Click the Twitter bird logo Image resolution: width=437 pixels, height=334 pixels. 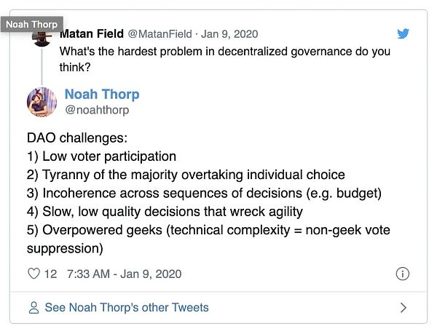click(x=403, y=33)
